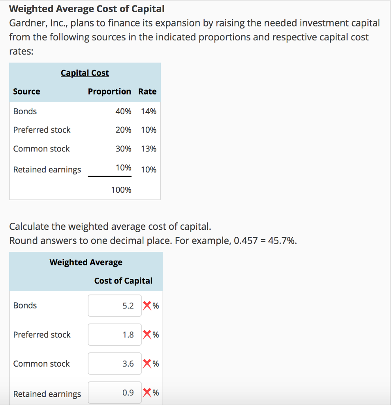Select the input field containing 5.2
The width and height of the screenshot is (391, 405).
coord(115,305)
